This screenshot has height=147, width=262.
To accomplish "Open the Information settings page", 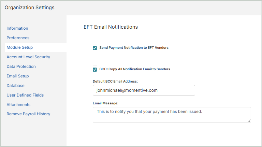I will 17,28.
